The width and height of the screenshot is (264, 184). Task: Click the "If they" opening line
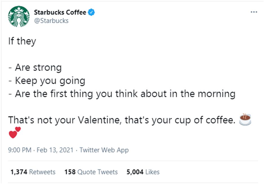[x=22, y=41]
